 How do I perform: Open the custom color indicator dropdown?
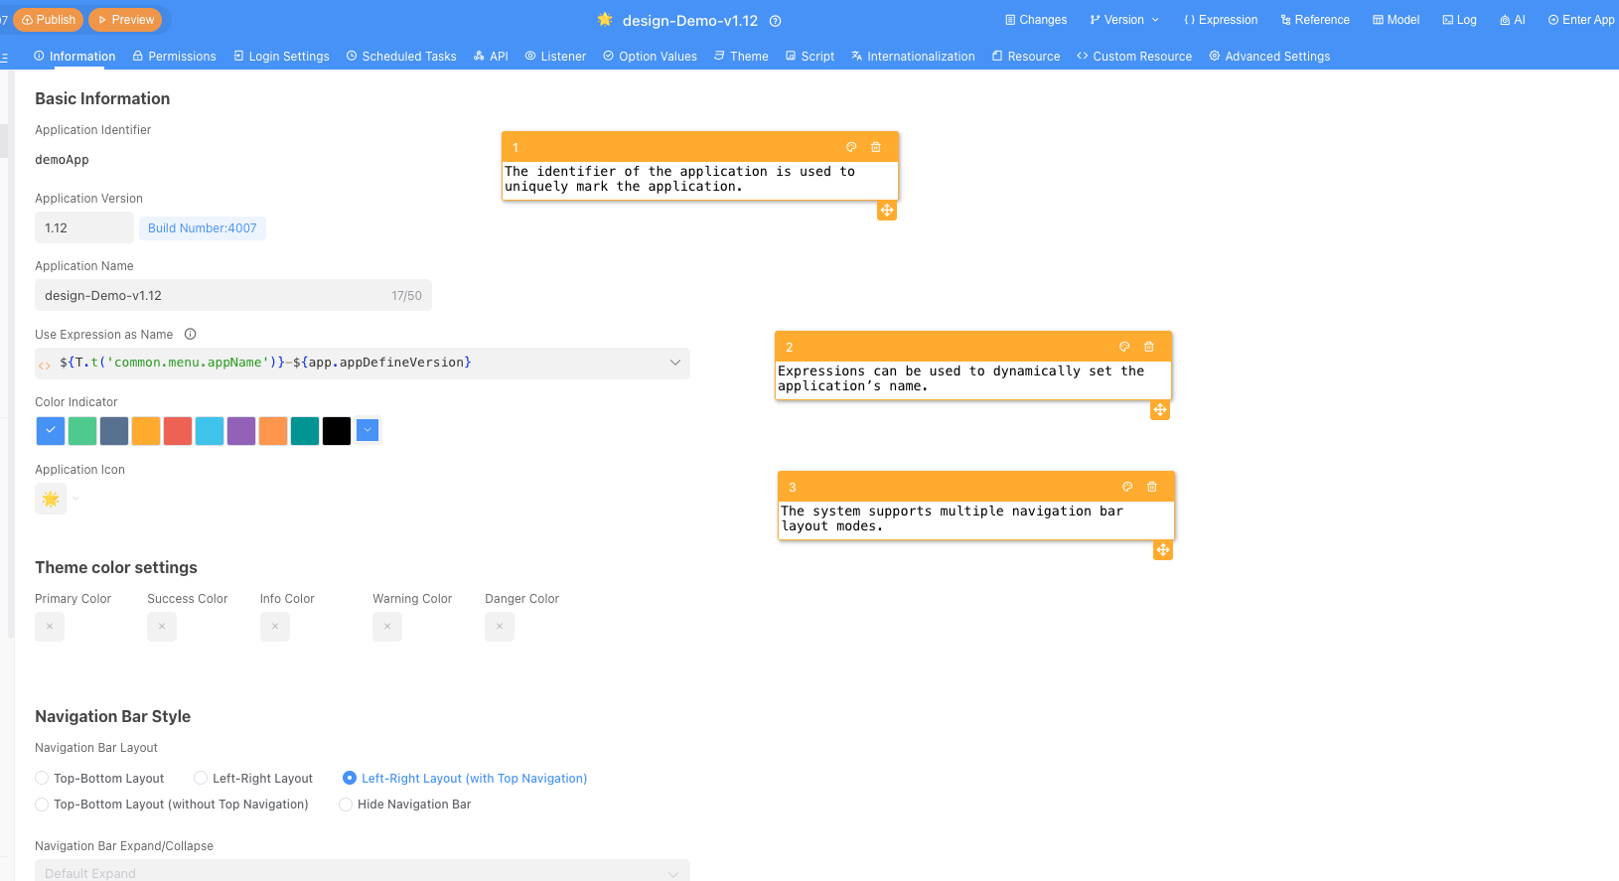(x=368, y=430)
